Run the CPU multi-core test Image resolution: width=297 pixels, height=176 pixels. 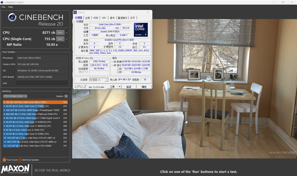60,33
